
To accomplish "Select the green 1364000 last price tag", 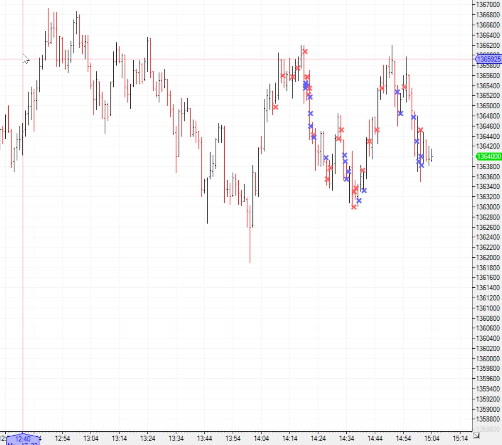I will [489, 156].
